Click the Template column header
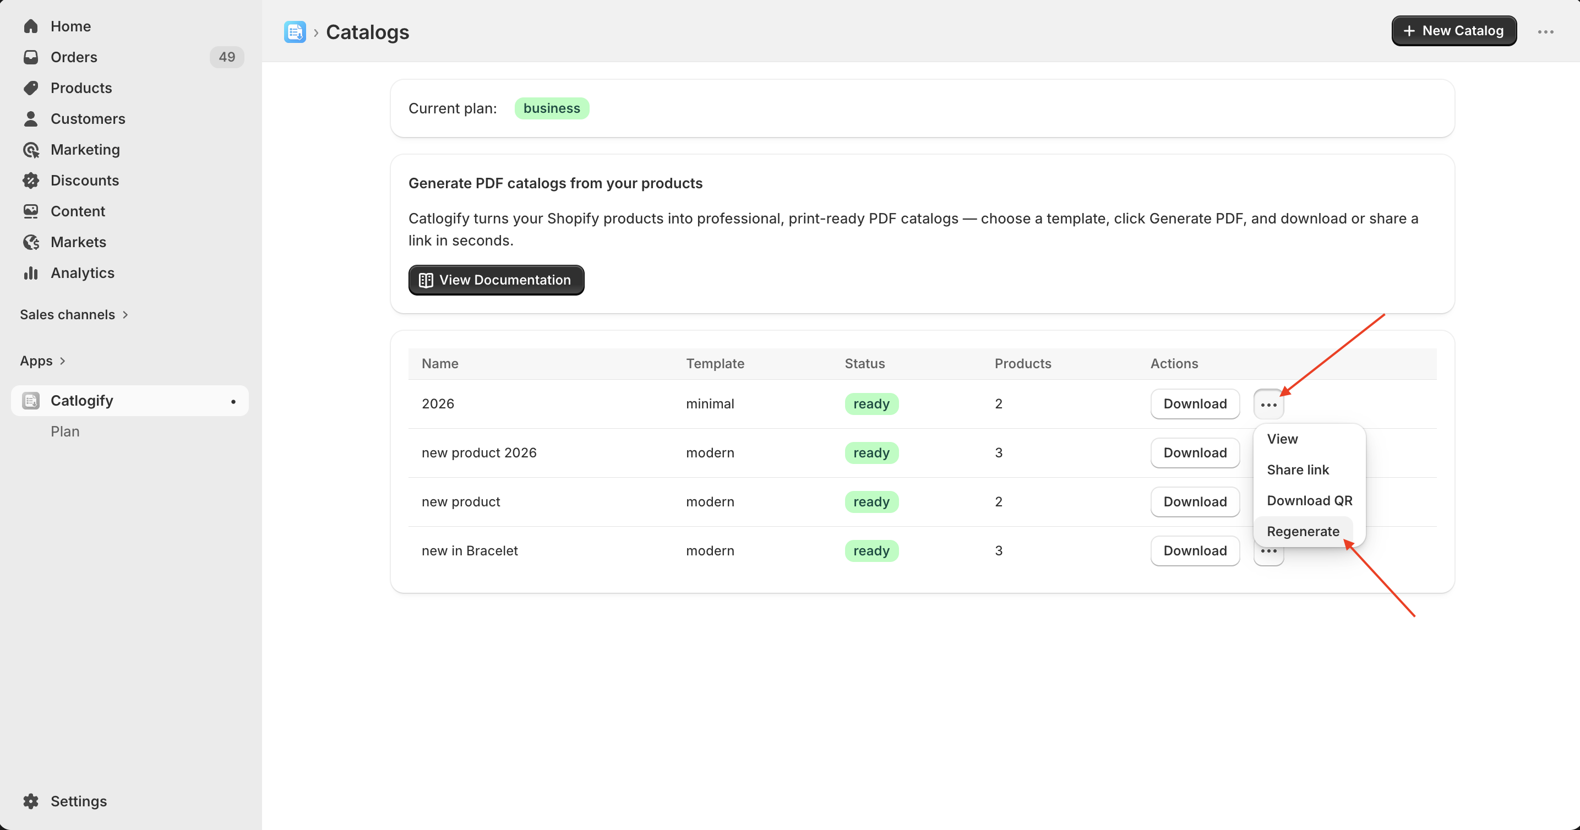The height and width of the screenshot is (830, 1580). tap(715, 363)
